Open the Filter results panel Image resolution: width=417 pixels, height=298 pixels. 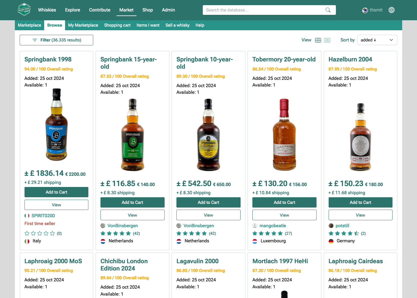click(56, 40)
